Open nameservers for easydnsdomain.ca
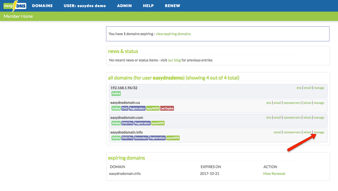This screenshot has width=338, height=191. point(292,103)
